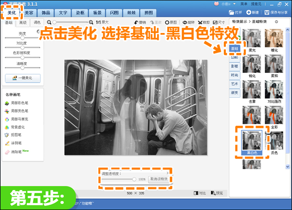This screenshot has height=210, width=292.
Task: Select the 基础 effects category
Action: (235, 49)
